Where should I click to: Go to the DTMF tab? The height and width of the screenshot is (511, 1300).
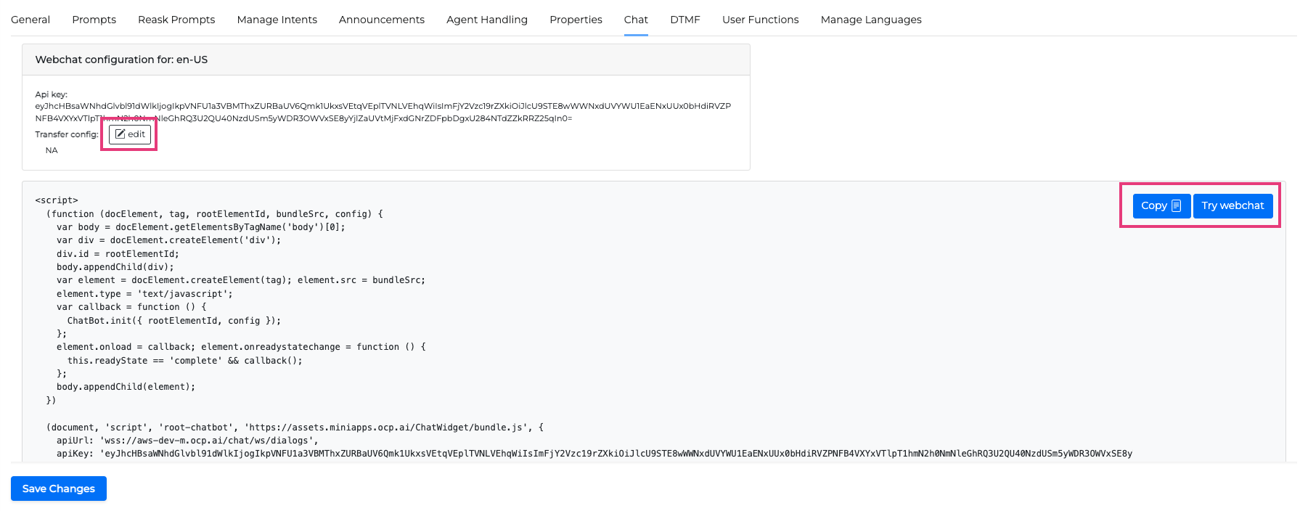684,20
